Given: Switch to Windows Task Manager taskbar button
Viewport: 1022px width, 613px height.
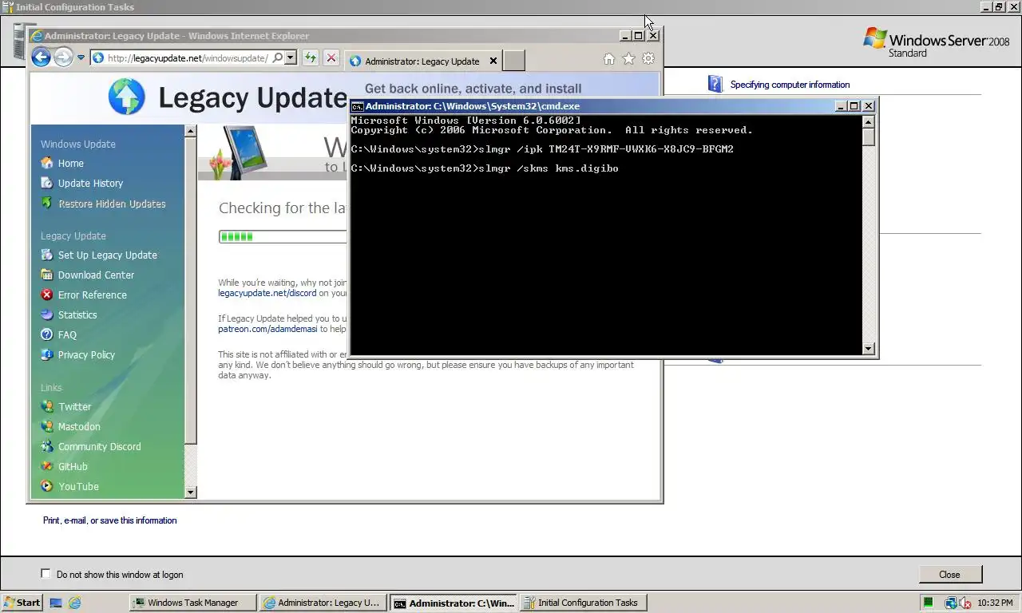Looking at the screenshot, I should tap(194, 603).
